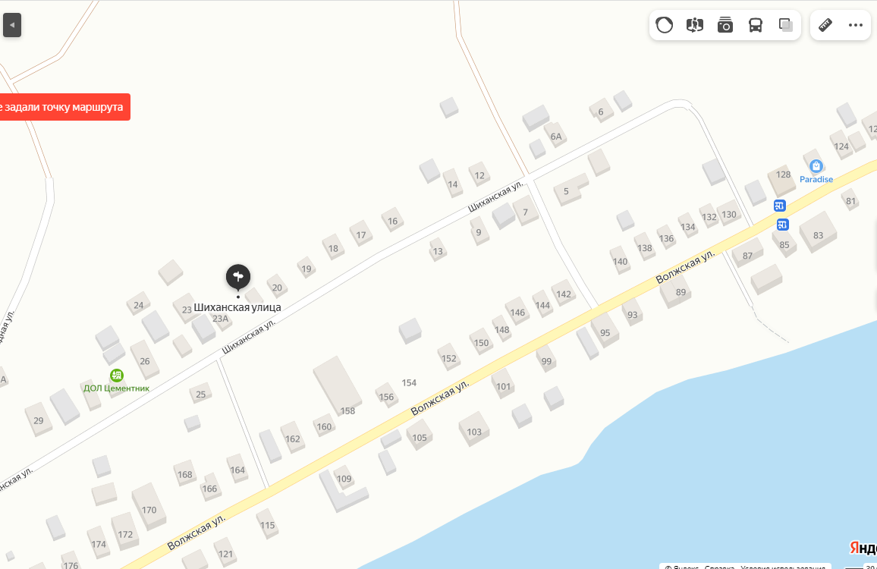Select the ruler distance tool
Screen dimensions: 877x569
click(825, 25)
